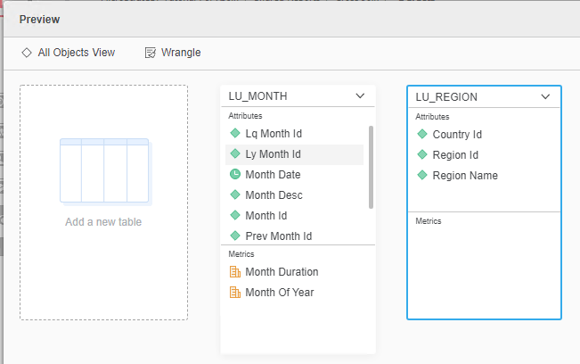Click the All Objects View diamond icon

pos(27,53)
